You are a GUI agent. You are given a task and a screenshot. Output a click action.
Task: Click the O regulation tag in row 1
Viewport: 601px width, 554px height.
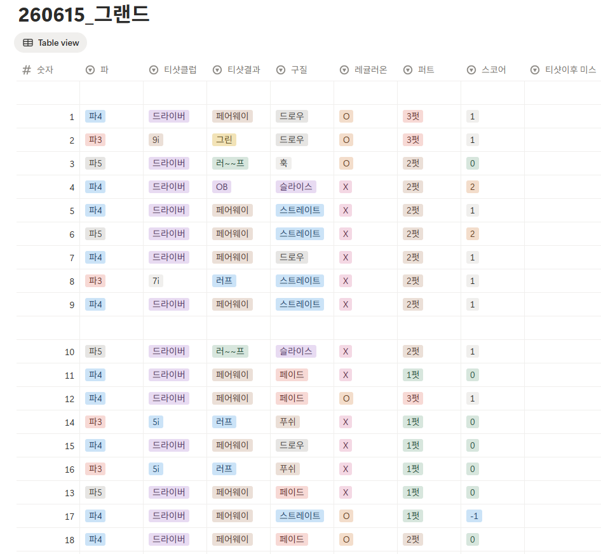346,116
